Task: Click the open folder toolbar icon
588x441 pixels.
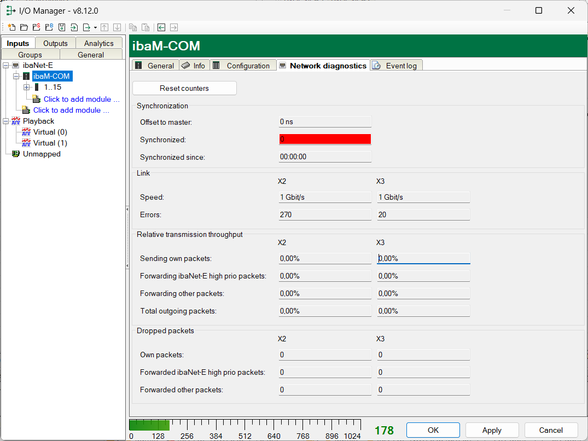Action: (x=24, y=27)
